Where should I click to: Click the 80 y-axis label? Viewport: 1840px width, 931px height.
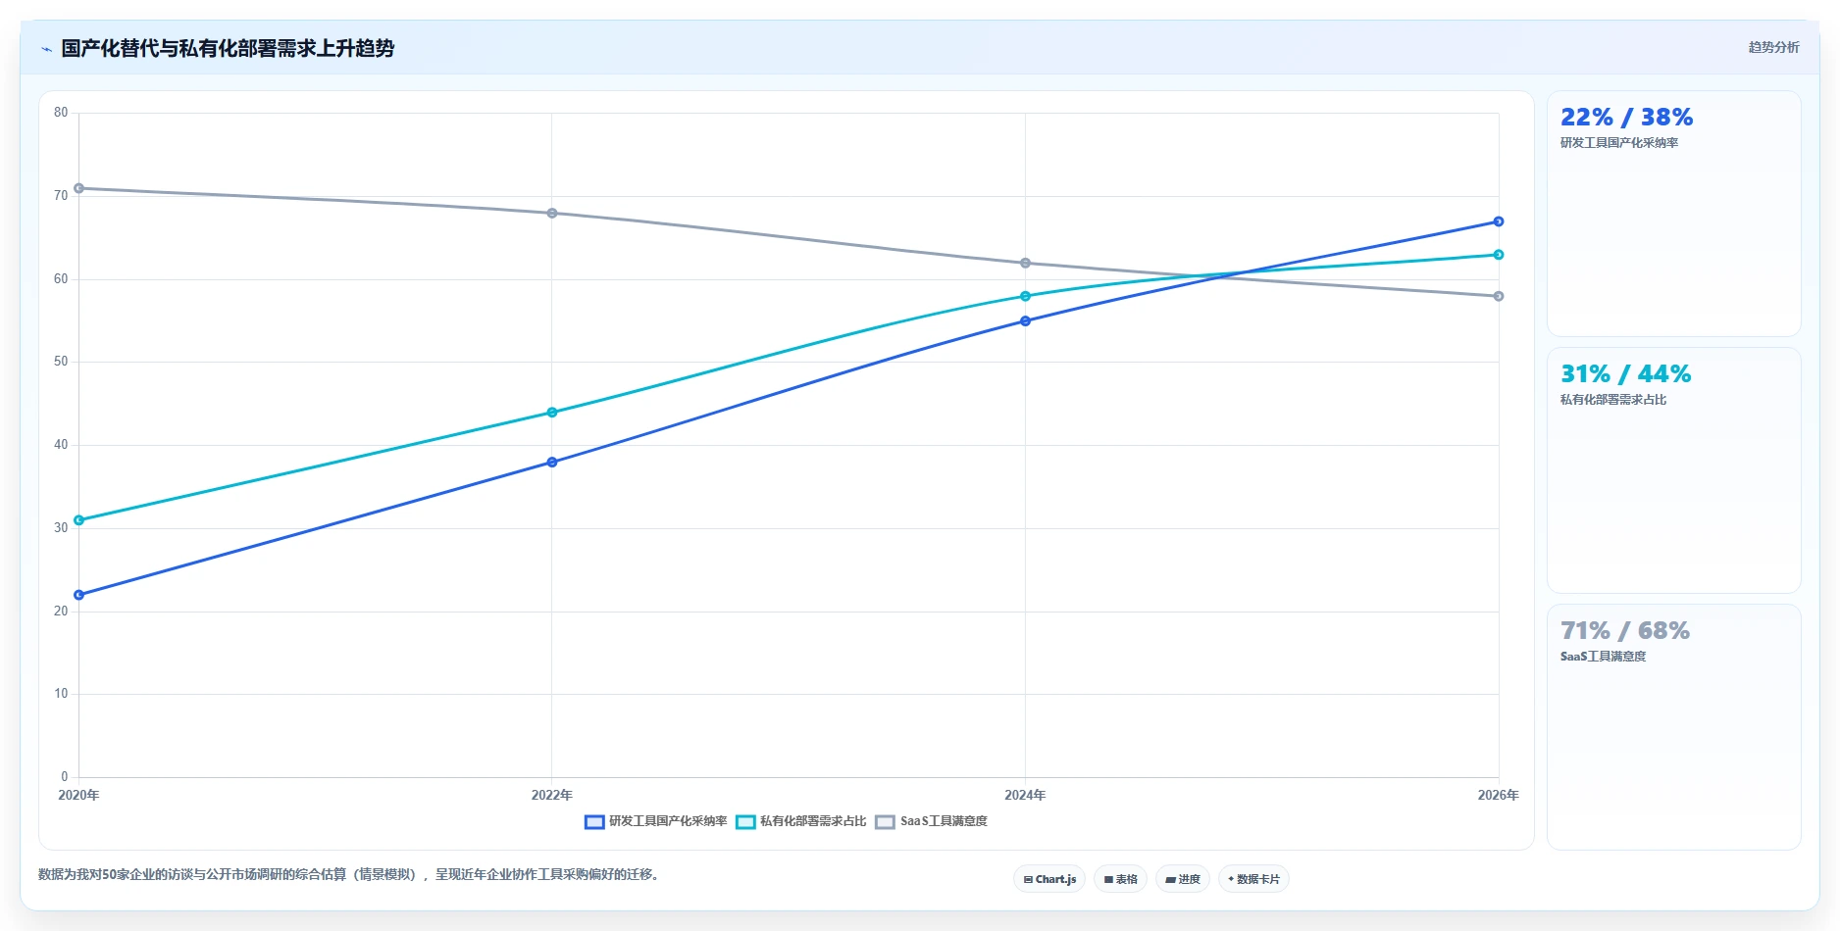61,113
